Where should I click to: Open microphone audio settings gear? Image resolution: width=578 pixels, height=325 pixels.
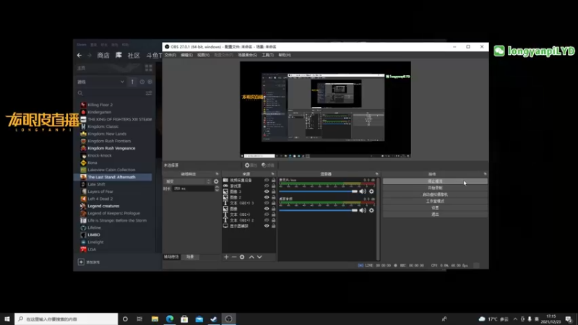pos(371,191)
